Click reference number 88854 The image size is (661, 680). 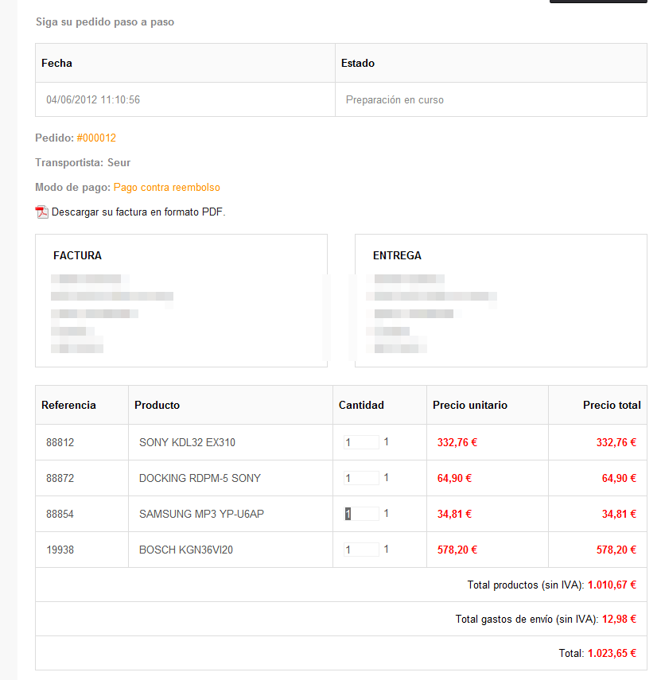click(x=60, y=514)
